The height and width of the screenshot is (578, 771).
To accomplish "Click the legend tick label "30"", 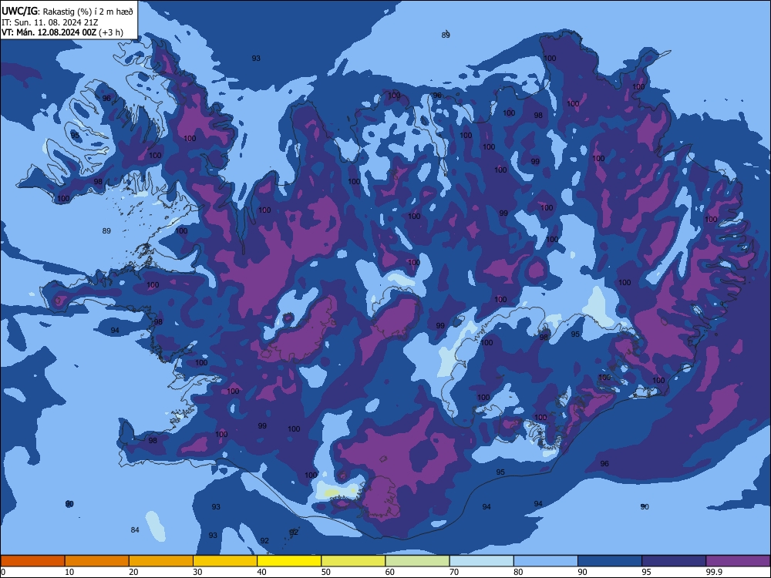I will (197, 572).
